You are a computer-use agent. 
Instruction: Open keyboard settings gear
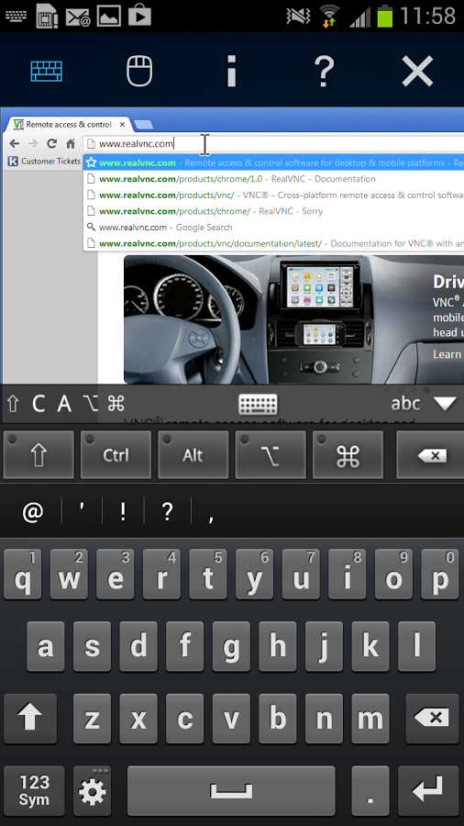coord(92,791)
